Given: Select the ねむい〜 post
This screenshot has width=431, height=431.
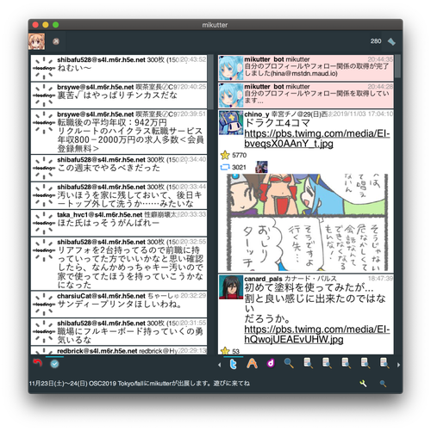Looking at the screenshot, I should (x=119, y=68).
